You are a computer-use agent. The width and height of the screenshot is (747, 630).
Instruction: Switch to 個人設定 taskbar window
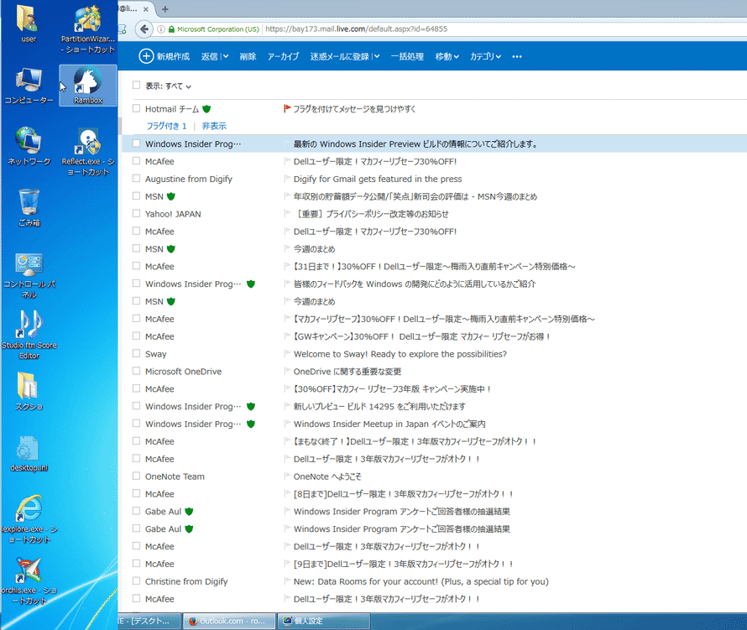[324, 621]
